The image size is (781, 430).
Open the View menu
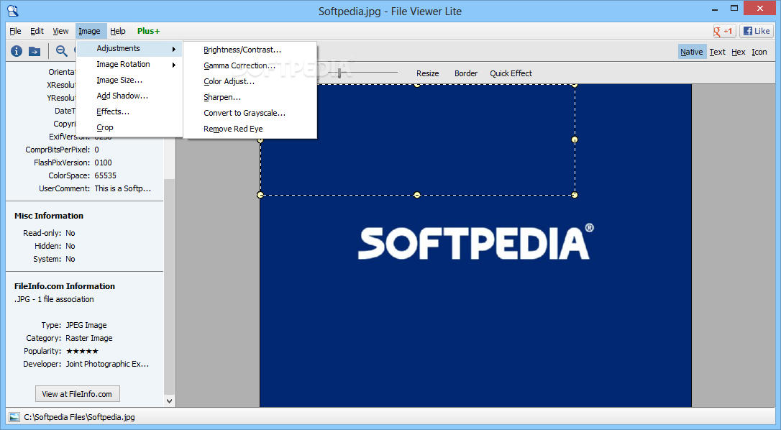(x=60, y=31)
